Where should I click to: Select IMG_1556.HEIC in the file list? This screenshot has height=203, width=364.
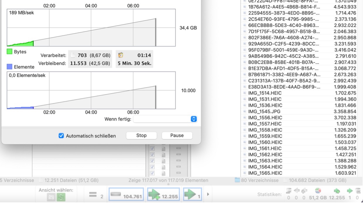point(265,118)
